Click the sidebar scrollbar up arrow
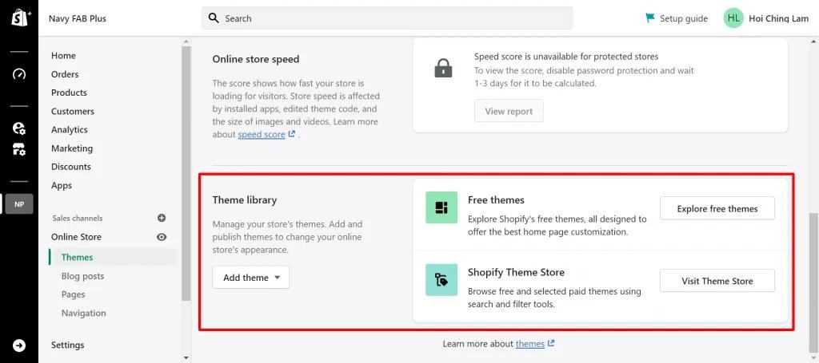This screenshot has height=363, width=819. point(186,41)
